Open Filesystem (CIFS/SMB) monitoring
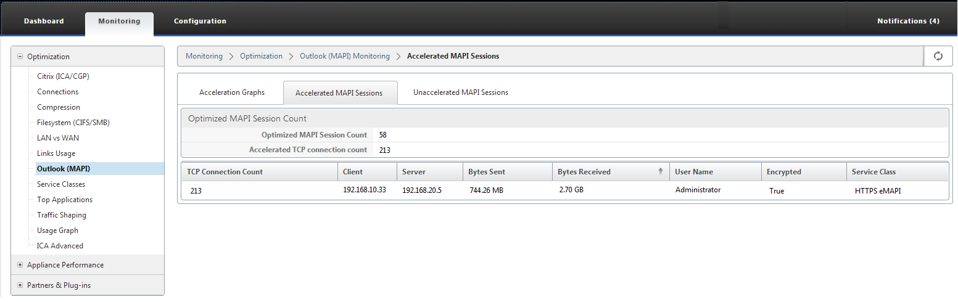958x302 pixels. pyautogui.click(x=73, y=123)
